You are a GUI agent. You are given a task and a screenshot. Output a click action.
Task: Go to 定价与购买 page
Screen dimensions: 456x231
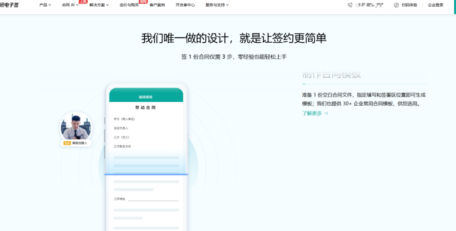[129, 5]
